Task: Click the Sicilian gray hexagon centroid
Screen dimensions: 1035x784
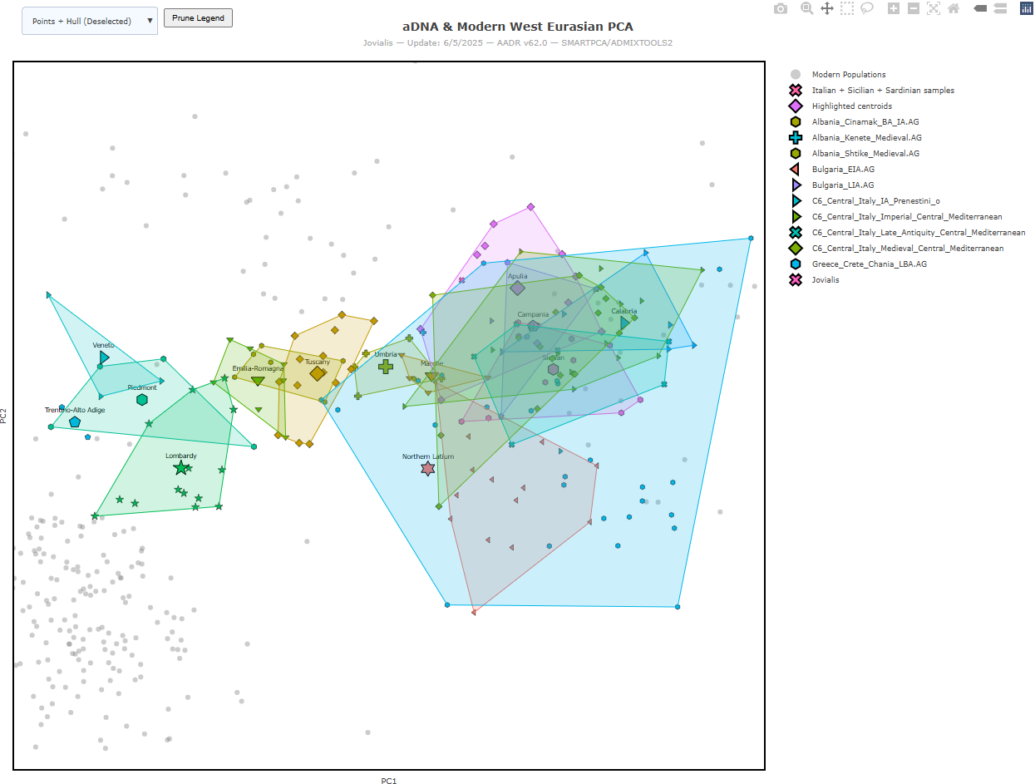Action: click(553, 369)
